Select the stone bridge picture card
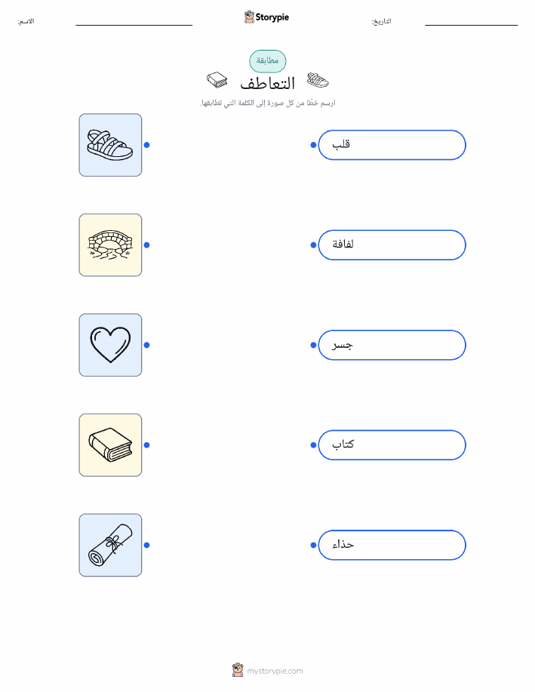 pyautogui.click(x=110, y=245)
